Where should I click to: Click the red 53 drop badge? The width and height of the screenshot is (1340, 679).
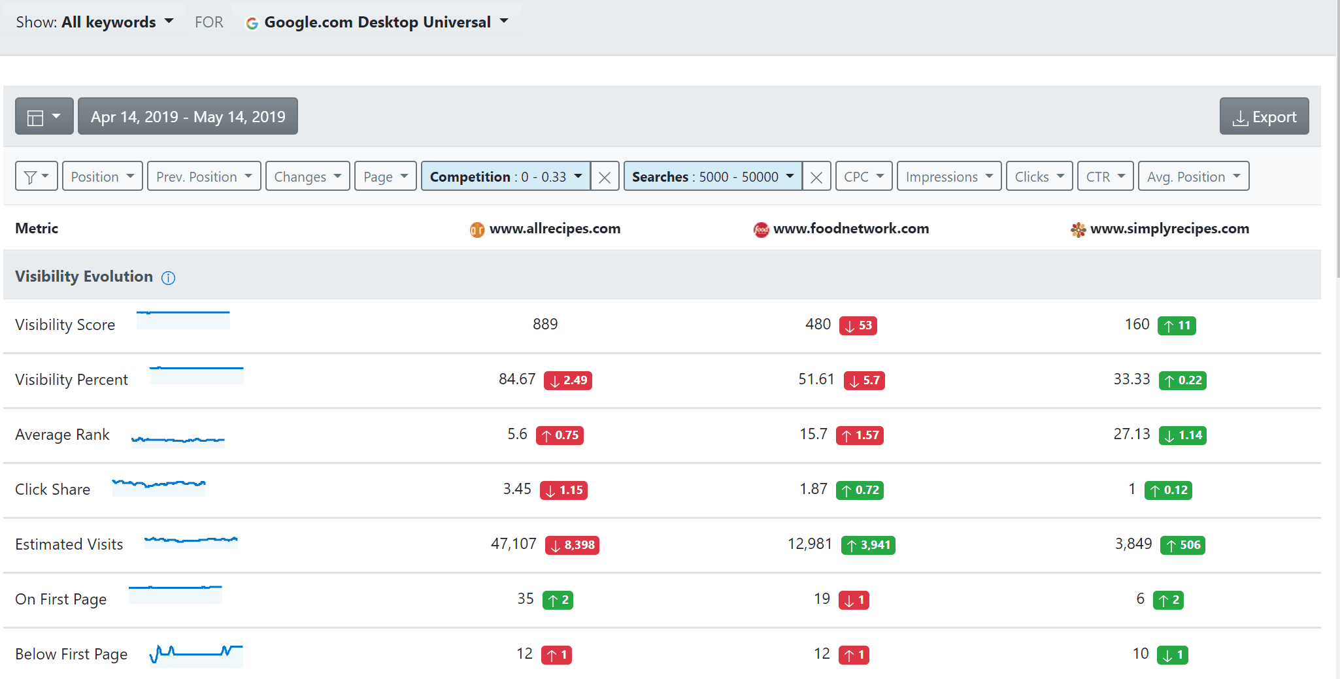tap(858, 325)
